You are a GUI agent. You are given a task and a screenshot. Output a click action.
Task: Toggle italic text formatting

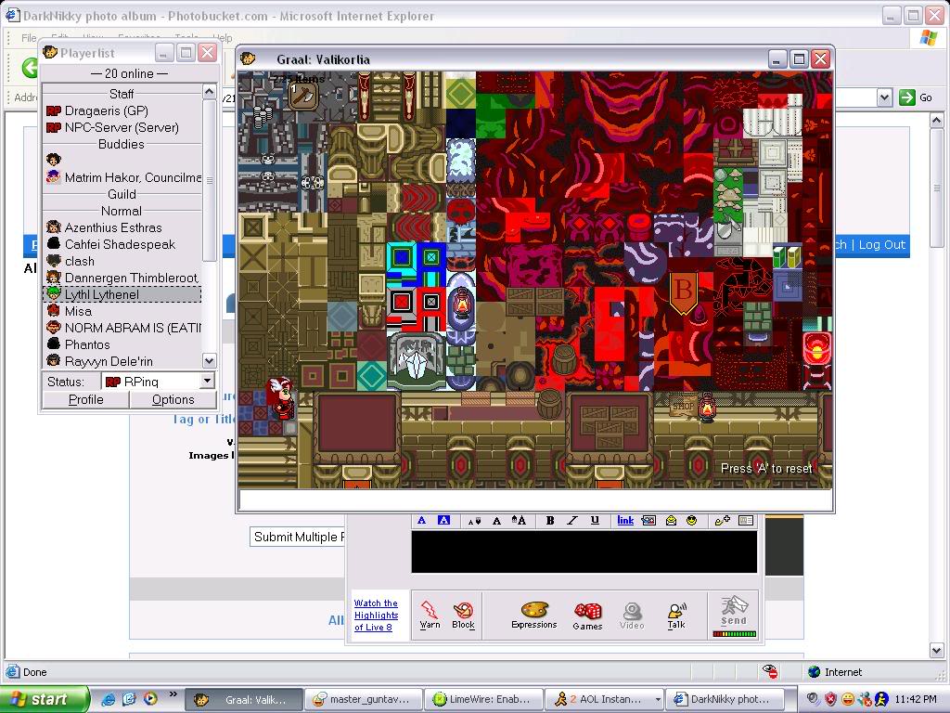click(x=572, y=521)
